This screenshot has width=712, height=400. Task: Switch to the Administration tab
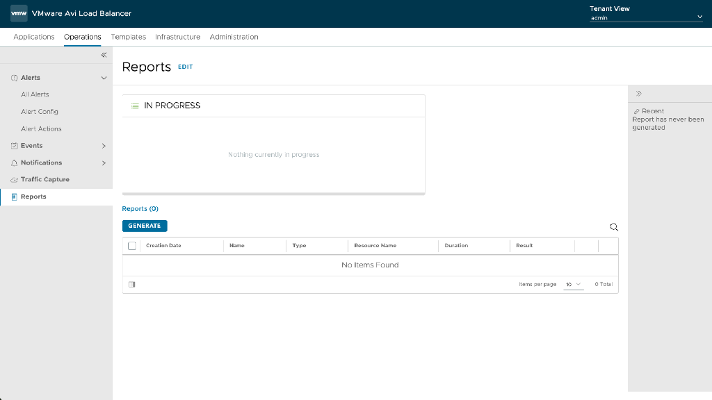pos(234,37)
